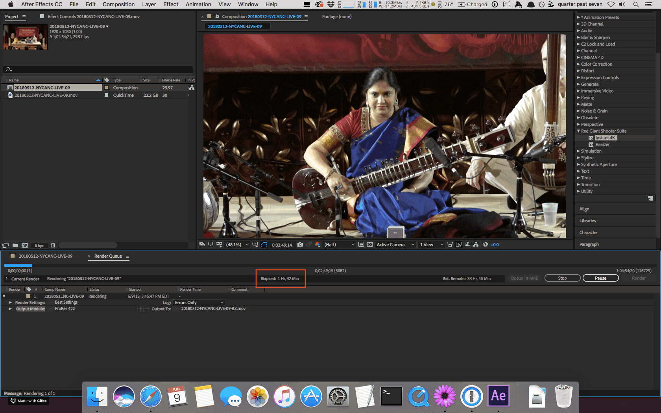Viewport: 661px width, 413px height.
Task: Open the Interpret Footage icon in Project panel
Action: (x=6, y=245)
